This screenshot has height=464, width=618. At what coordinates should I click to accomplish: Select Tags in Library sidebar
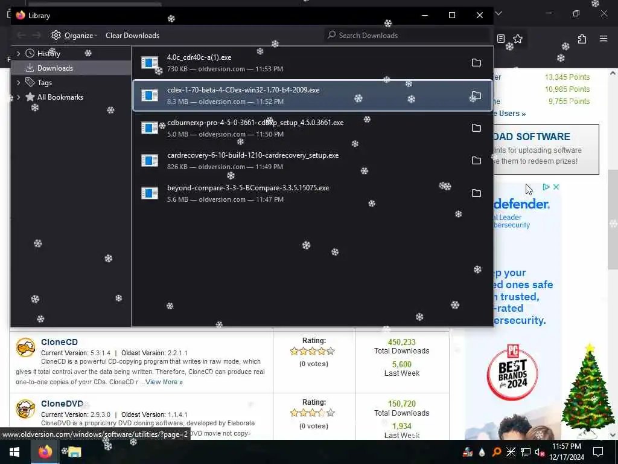(45, 82)
